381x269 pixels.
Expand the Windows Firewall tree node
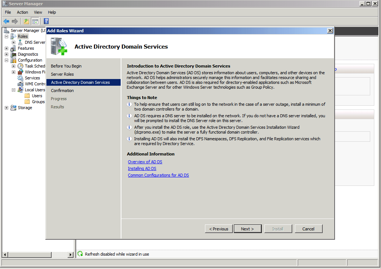point(14,72)
